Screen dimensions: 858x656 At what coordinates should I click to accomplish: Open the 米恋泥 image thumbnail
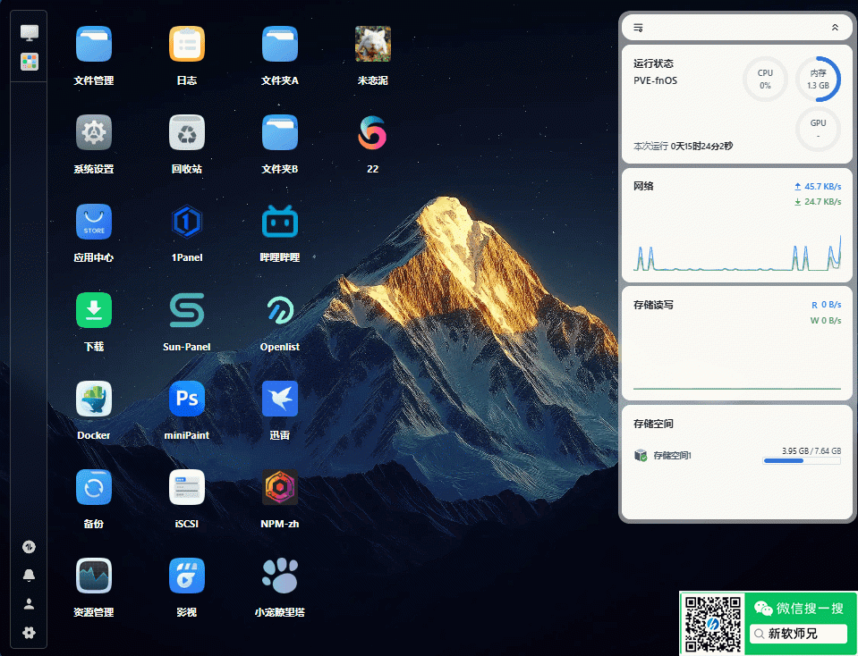click(372, 43)
